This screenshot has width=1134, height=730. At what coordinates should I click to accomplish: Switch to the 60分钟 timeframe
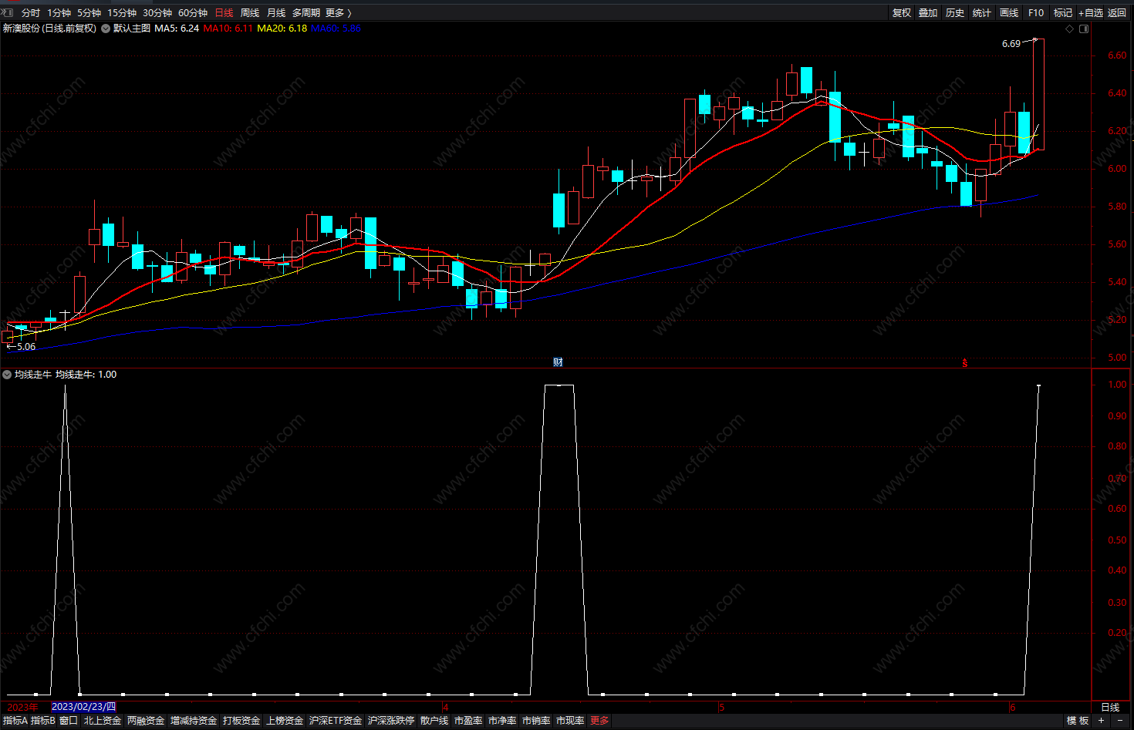click(193, 12)
